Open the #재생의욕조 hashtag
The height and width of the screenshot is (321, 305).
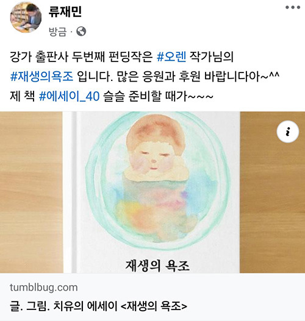pos(41,76)
